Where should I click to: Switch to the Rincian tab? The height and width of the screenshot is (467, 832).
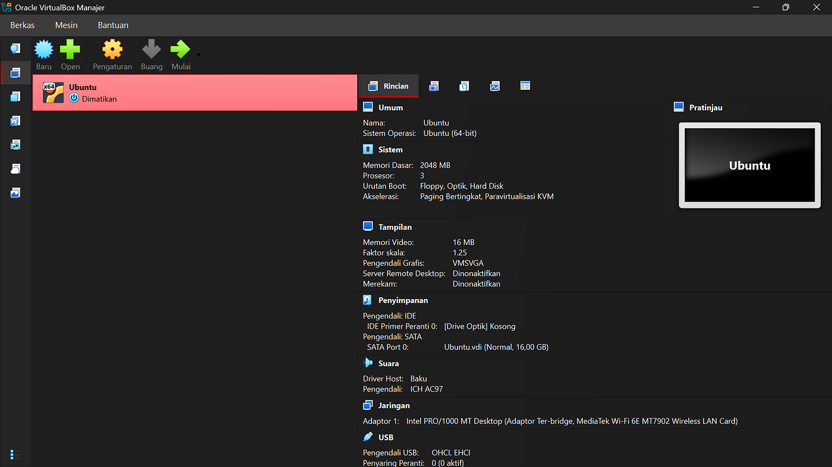tap(388, 86)
